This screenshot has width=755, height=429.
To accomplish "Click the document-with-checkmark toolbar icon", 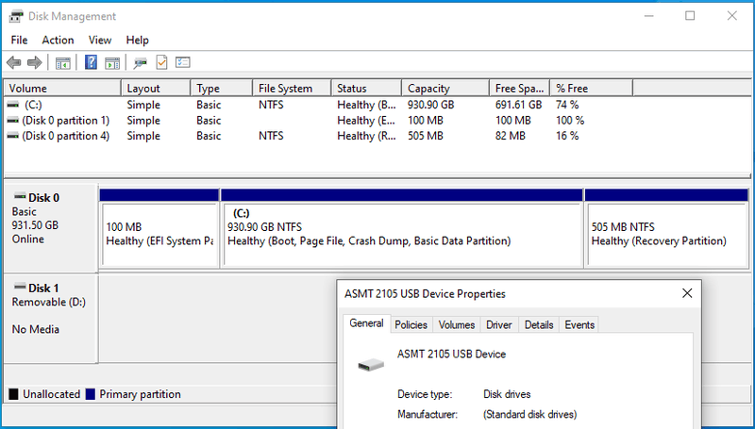I will pyautogui.click(x=161, y=62).
